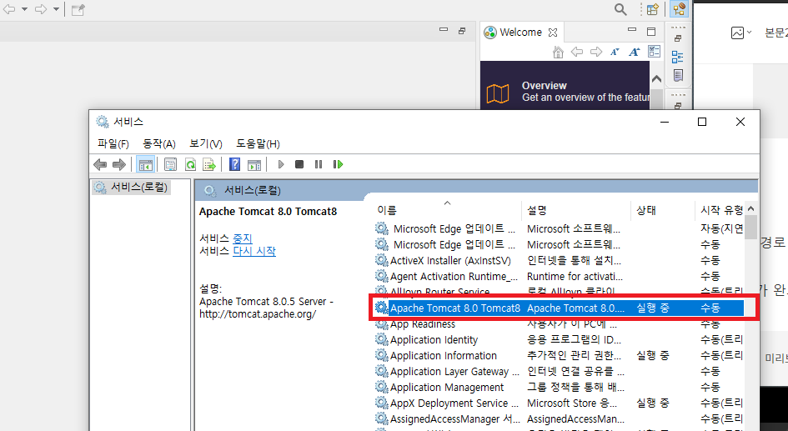Click the Back arrow in Services toolbar
Screen dimensions: 788x431
100,164
